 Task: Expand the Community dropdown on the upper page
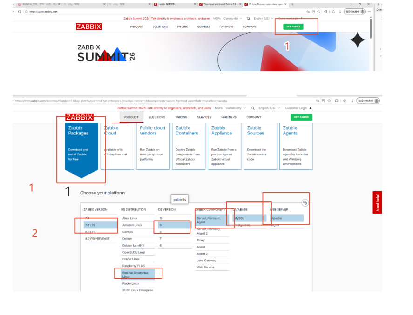pyautogui.click(x=233, y=19)
